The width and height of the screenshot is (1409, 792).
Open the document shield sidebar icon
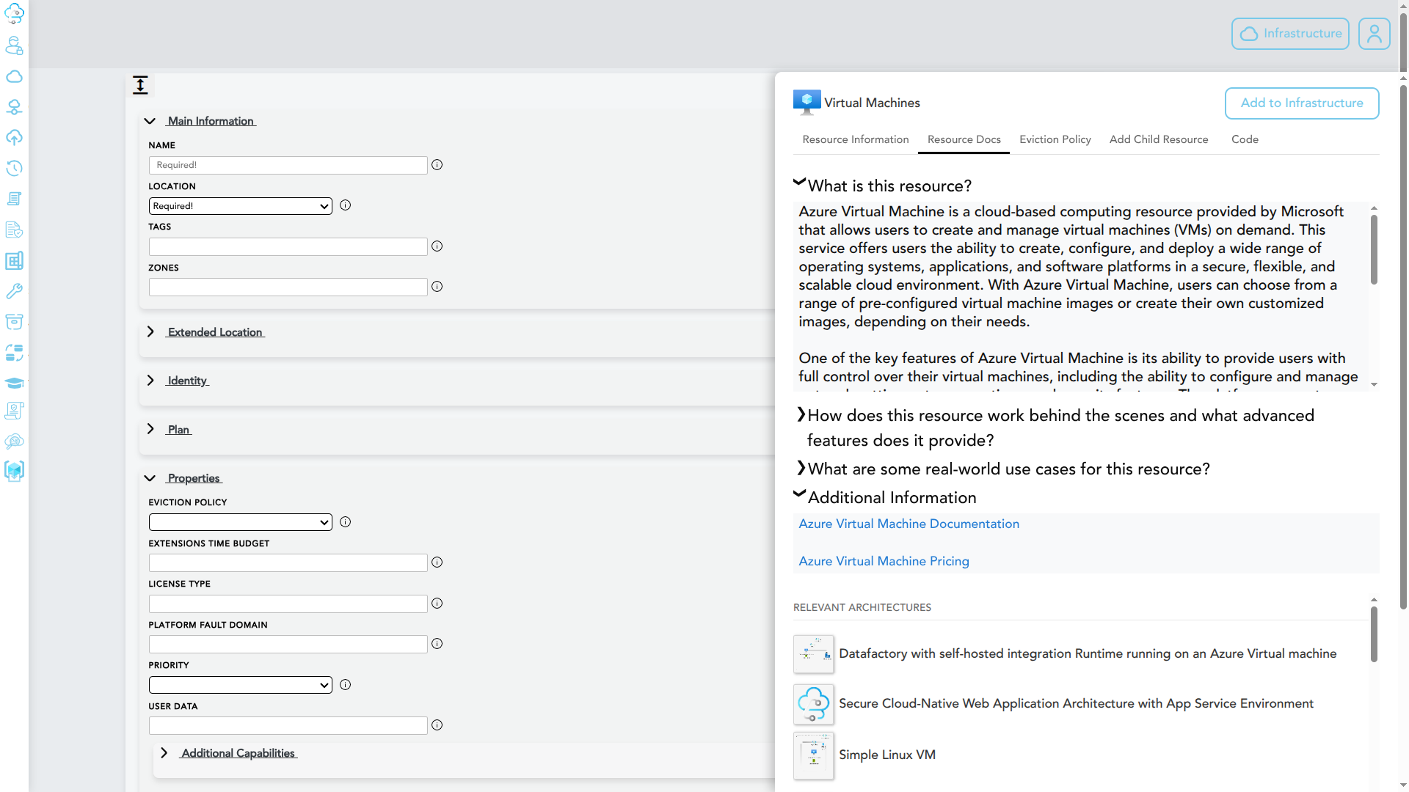tap(14, 230)
